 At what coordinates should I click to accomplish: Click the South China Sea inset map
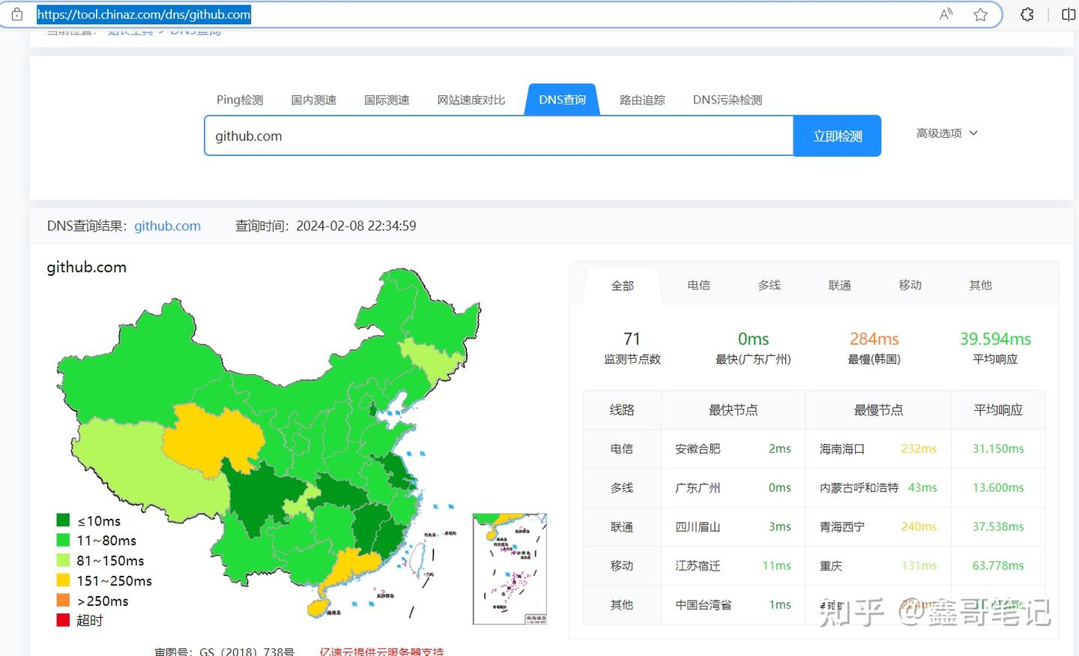tap(510, 569)
